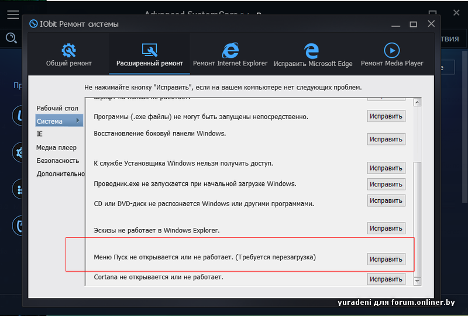This screenshot has height=316, width=468.
Task: Open hamburger menu in Advanced SystemCare window
Action: [x=13, y=15]
